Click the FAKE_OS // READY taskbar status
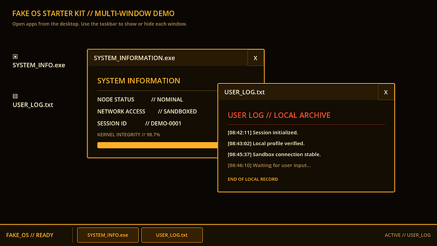The width and height of the screenshot is (437, 246). point(30,235)
